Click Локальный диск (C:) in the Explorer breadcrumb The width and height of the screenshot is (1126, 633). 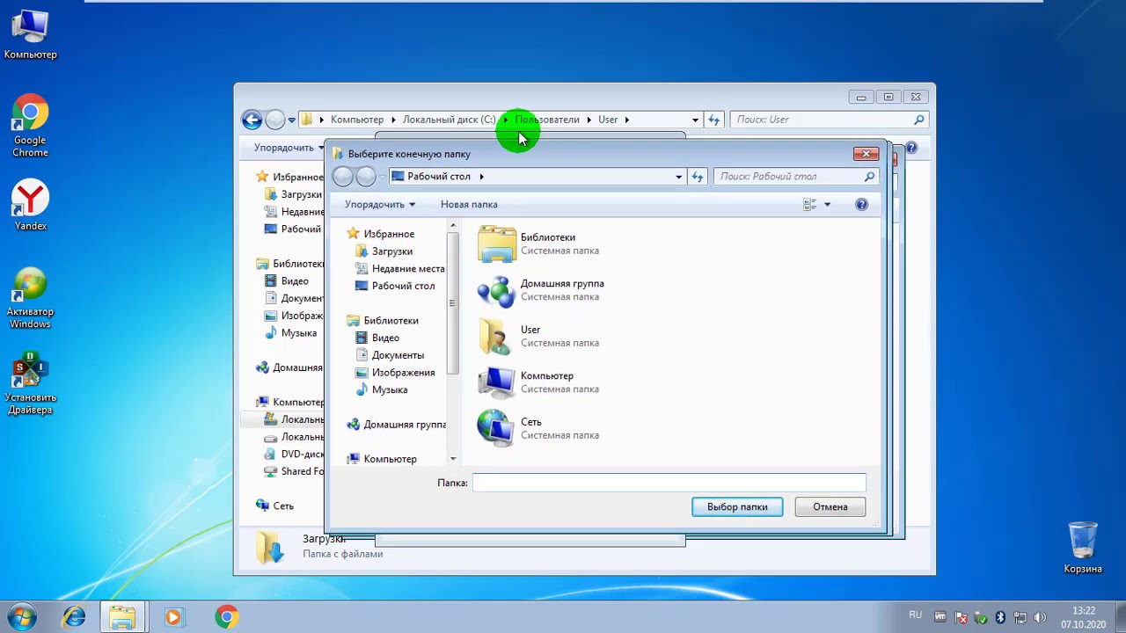[x=449, y=120]
